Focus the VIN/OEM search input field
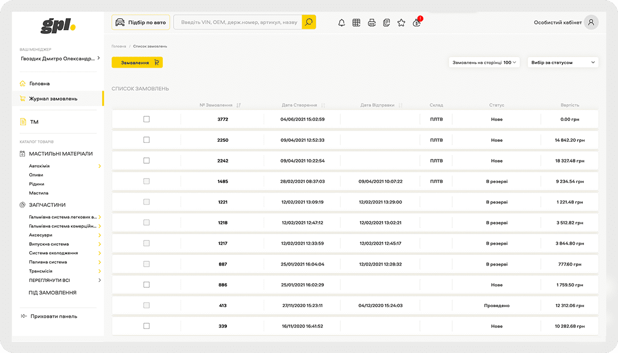The height and width of the screenshot is (353, 618). click(238, 22)
